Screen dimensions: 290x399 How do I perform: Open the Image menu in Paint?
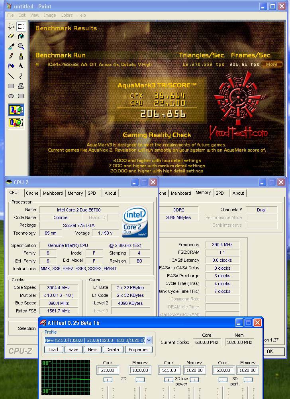[x=50, y=15]
